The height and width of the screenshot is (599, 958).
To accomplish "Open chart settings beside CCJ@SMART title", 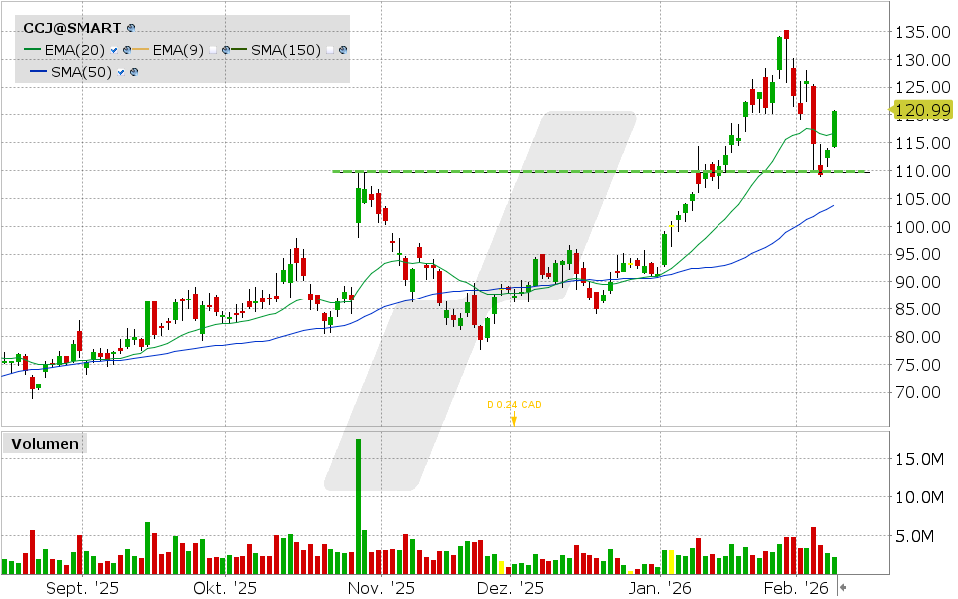I will click(129, 29).
